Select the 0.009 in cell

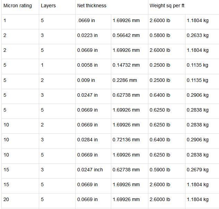coord(86,80)
